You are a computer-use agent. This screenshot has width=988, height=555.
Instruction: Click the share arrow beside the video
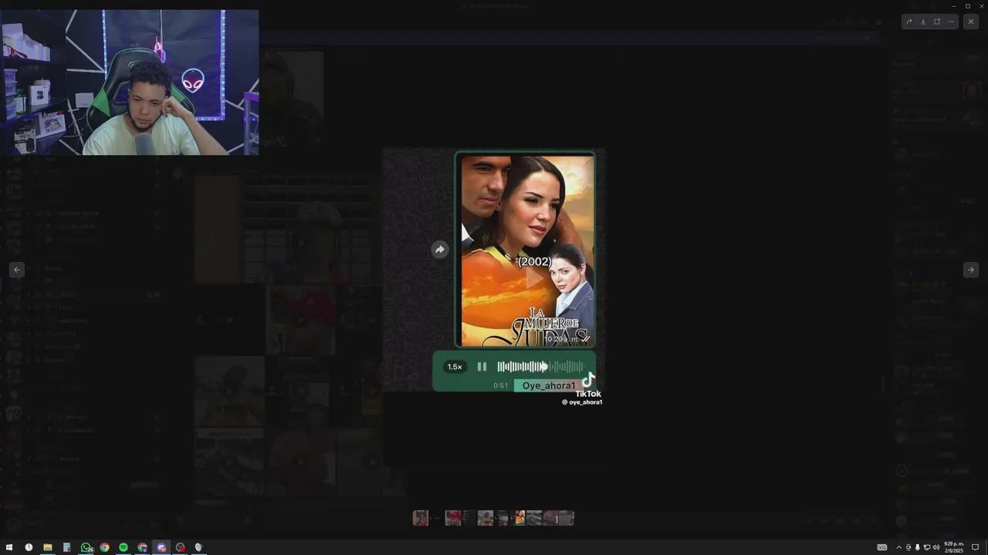point(439,249)
